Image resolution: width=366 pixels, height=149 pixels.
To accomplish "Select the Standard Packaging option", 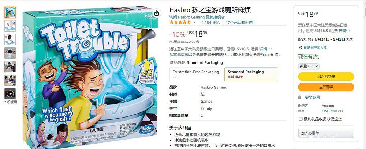I will [x=251, y=74].
